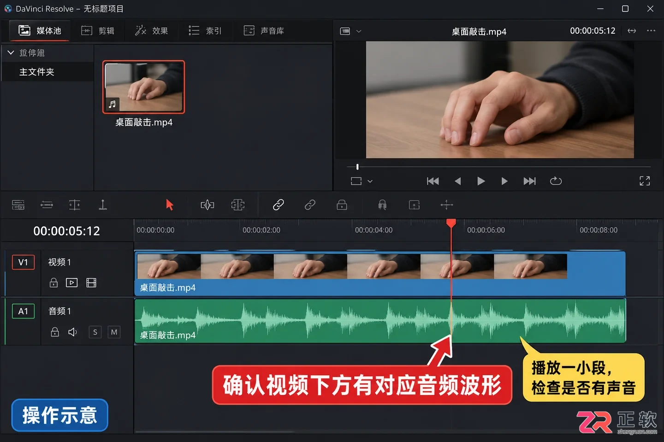Image resolution: width=664 pixels, height=442 pixels.
Task: Lock video track V1
Action: click(54, 283)
